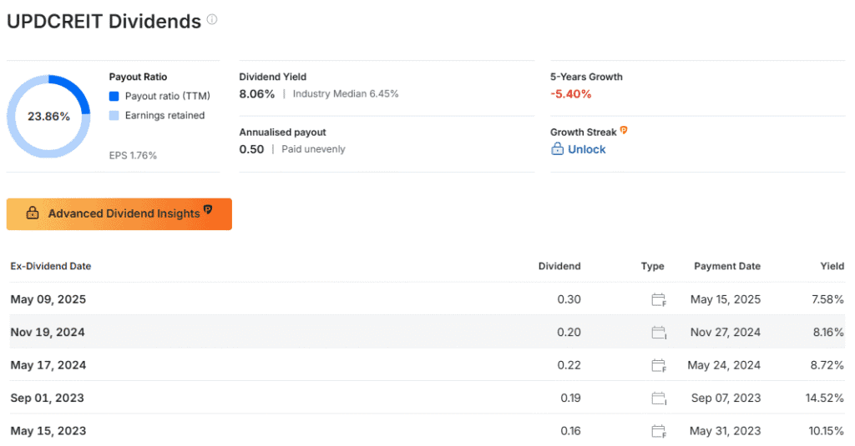Click the Dividend column header
855x446 pixels.
tap(559, 266)
